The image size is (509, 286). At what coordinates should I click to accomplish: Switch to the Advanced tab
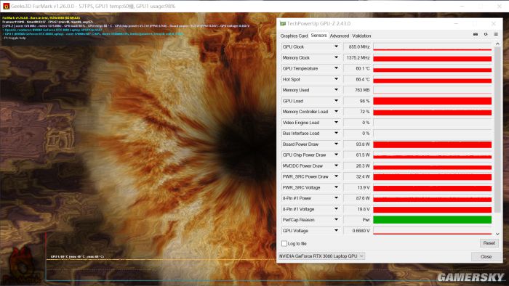pos(340,36)
